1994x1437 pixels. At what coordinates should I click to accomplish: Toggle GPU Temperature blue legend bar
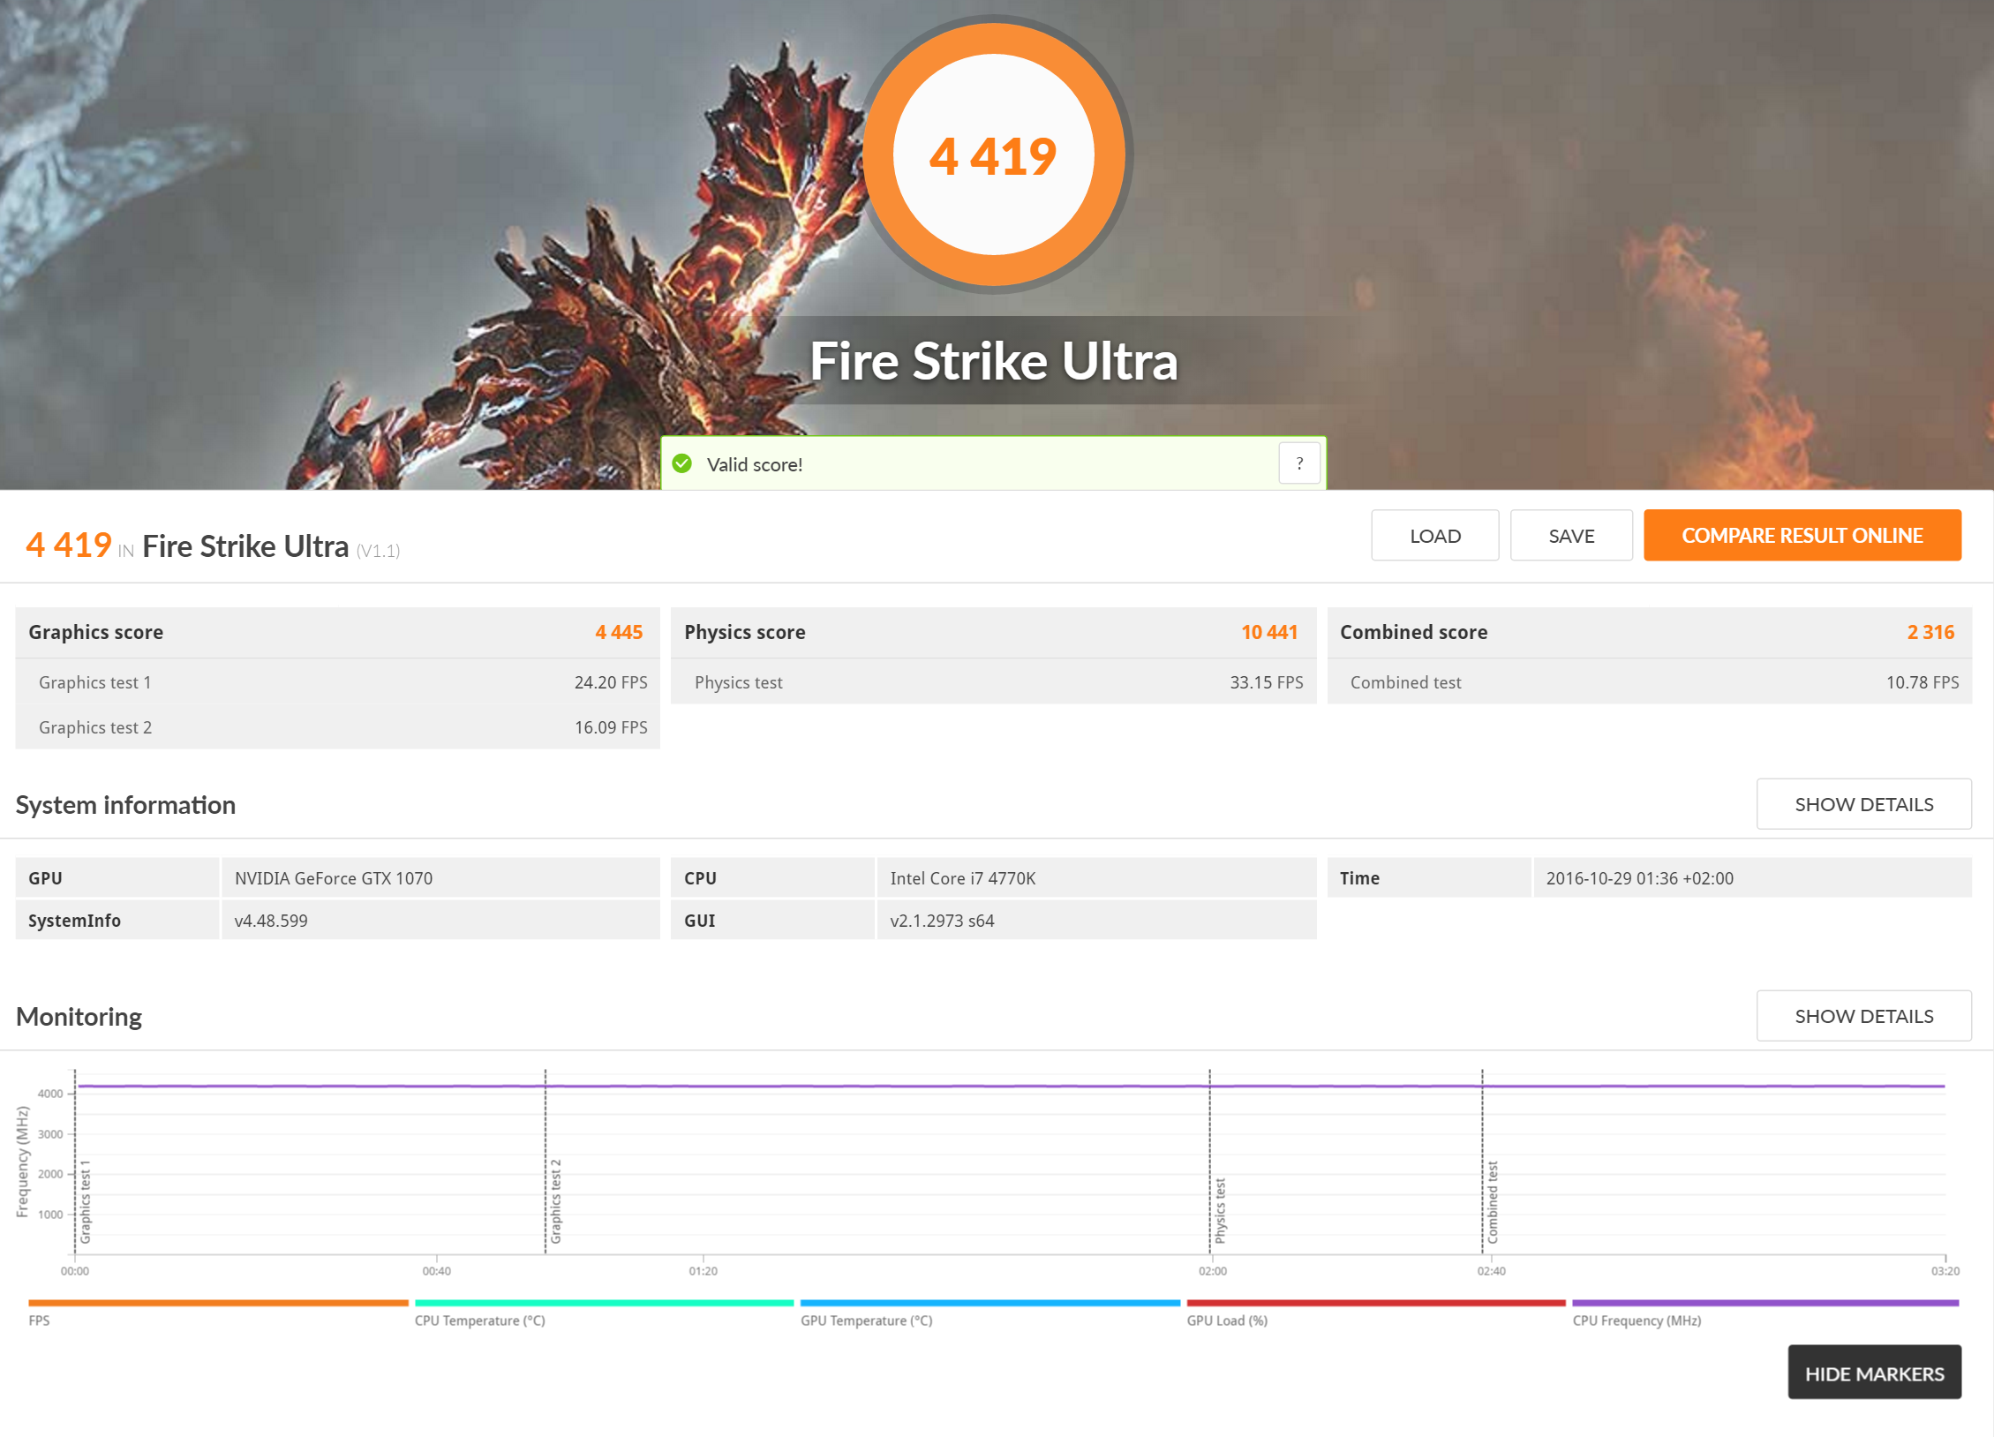(x=989, y=1303)
